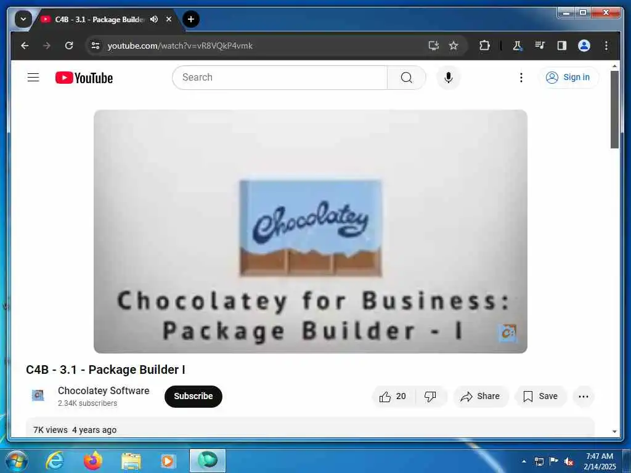Open the Chrome profile avatar
The image size is (631, 473).
coord(584,46)
